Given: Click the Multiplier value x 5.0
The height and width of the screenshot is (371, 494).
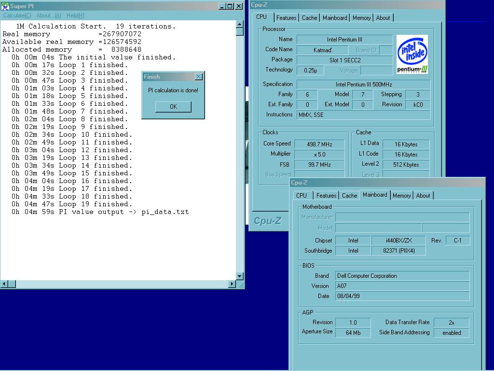Looking at the screenshot, I should point(319,155).
